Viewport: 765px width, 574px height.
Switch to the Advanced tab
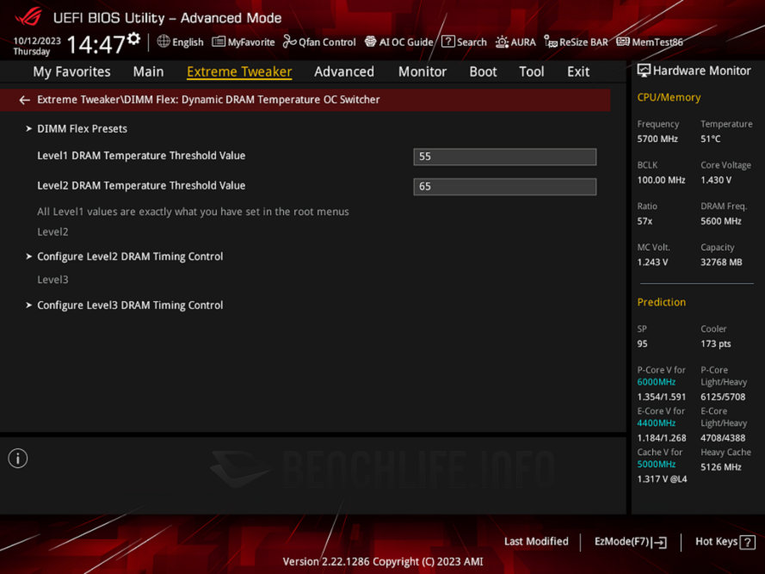[343, 72]
